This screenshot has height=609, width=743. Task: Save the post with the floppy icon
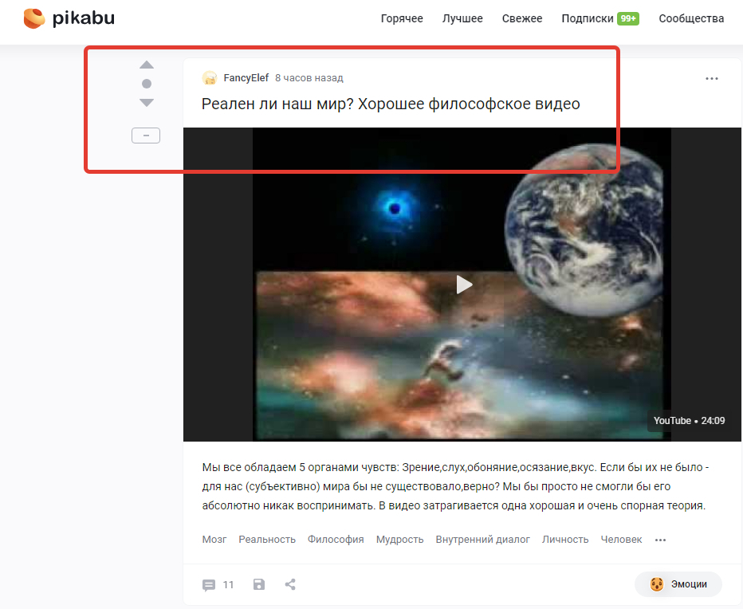point(259,584)
